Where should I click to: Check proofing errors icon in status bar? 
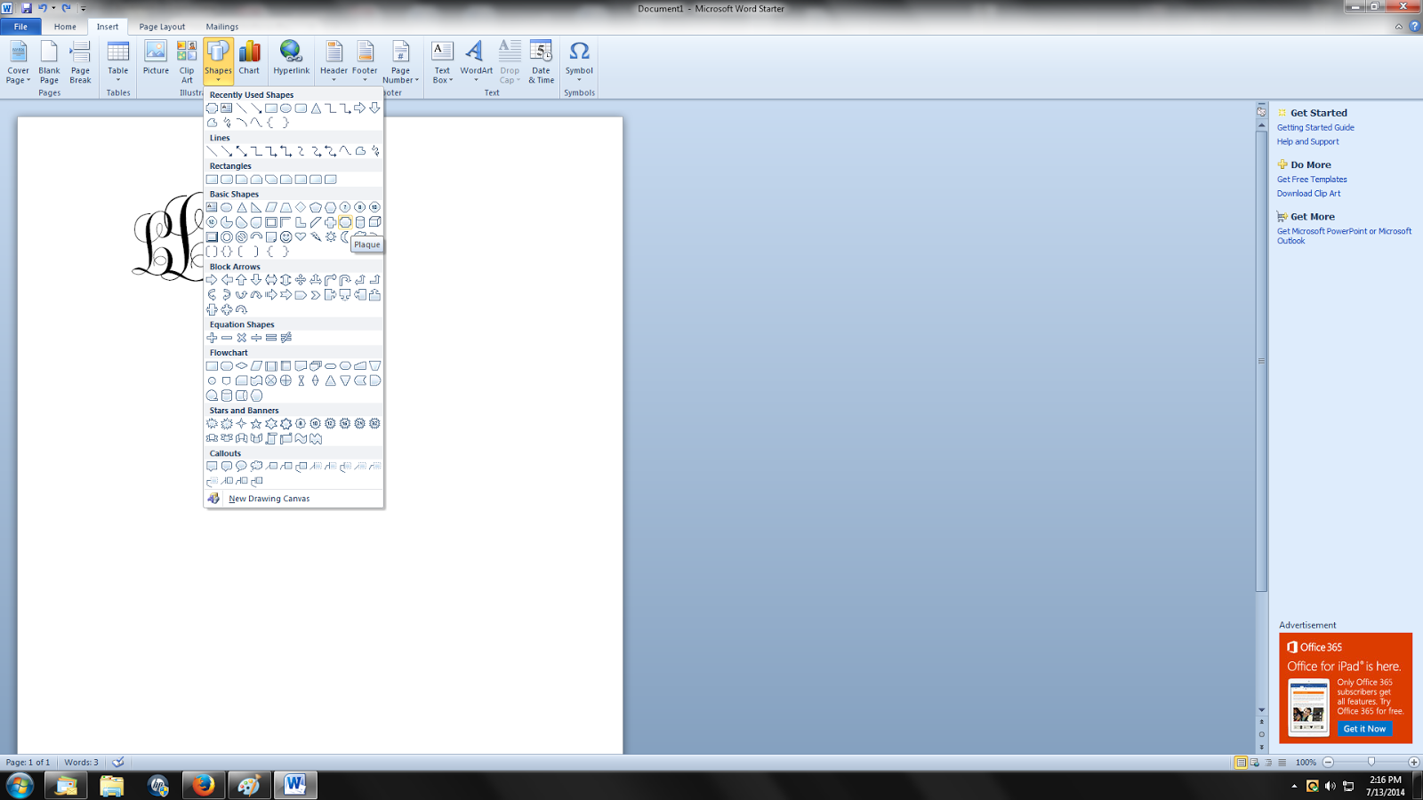[x=118, y=762]
